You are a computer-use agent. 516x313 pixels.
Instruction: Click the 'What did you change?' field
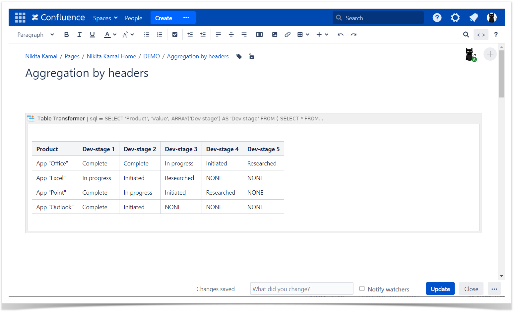301,289
